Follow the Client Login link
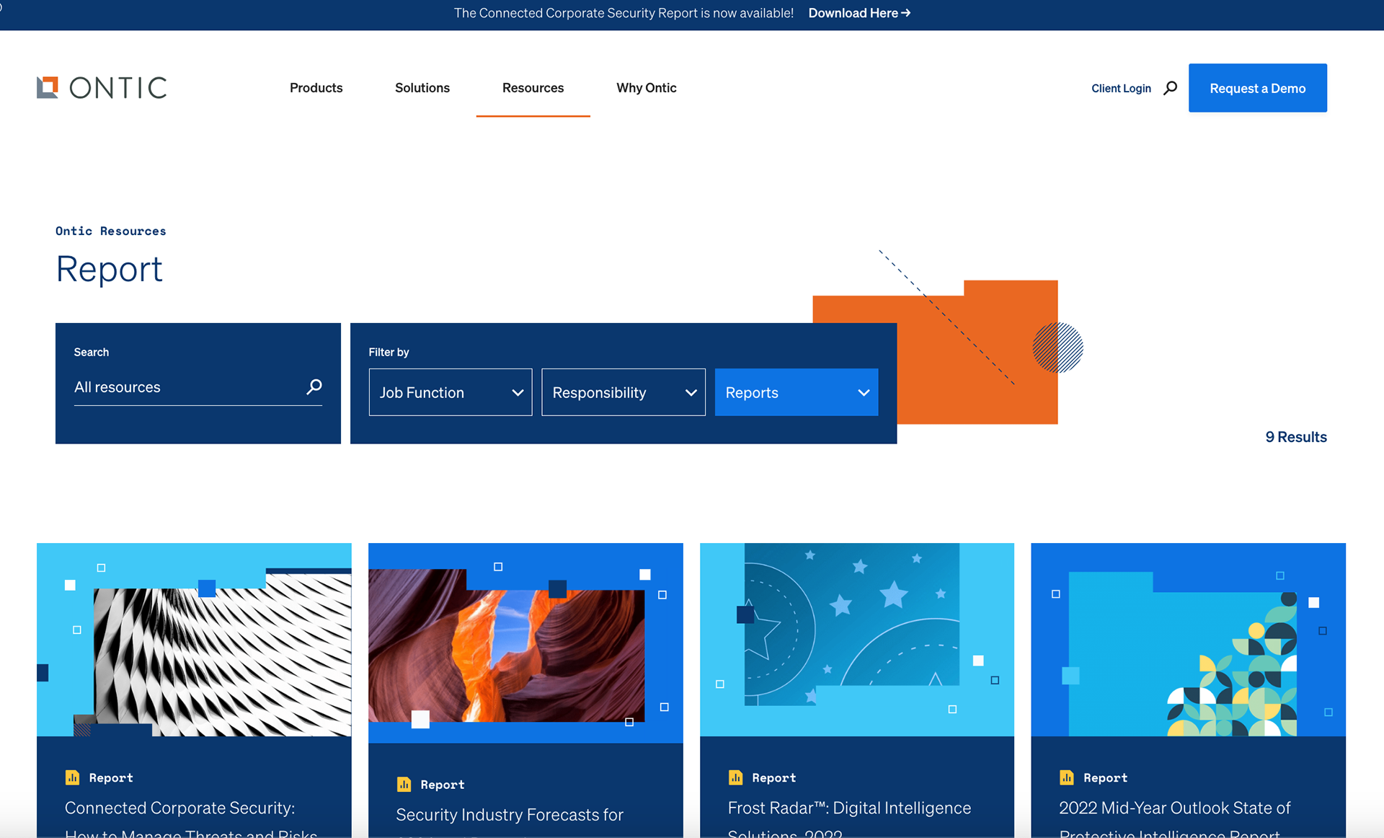Screen dimensions: 1384x838 point(1121,88)
